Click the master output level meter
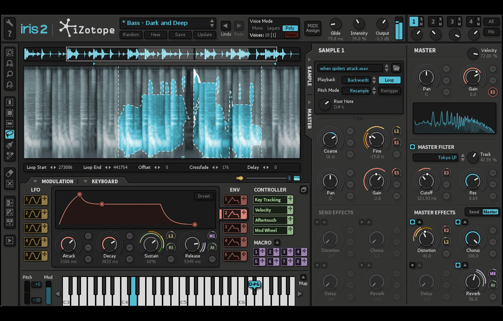 tap(399, 29)
